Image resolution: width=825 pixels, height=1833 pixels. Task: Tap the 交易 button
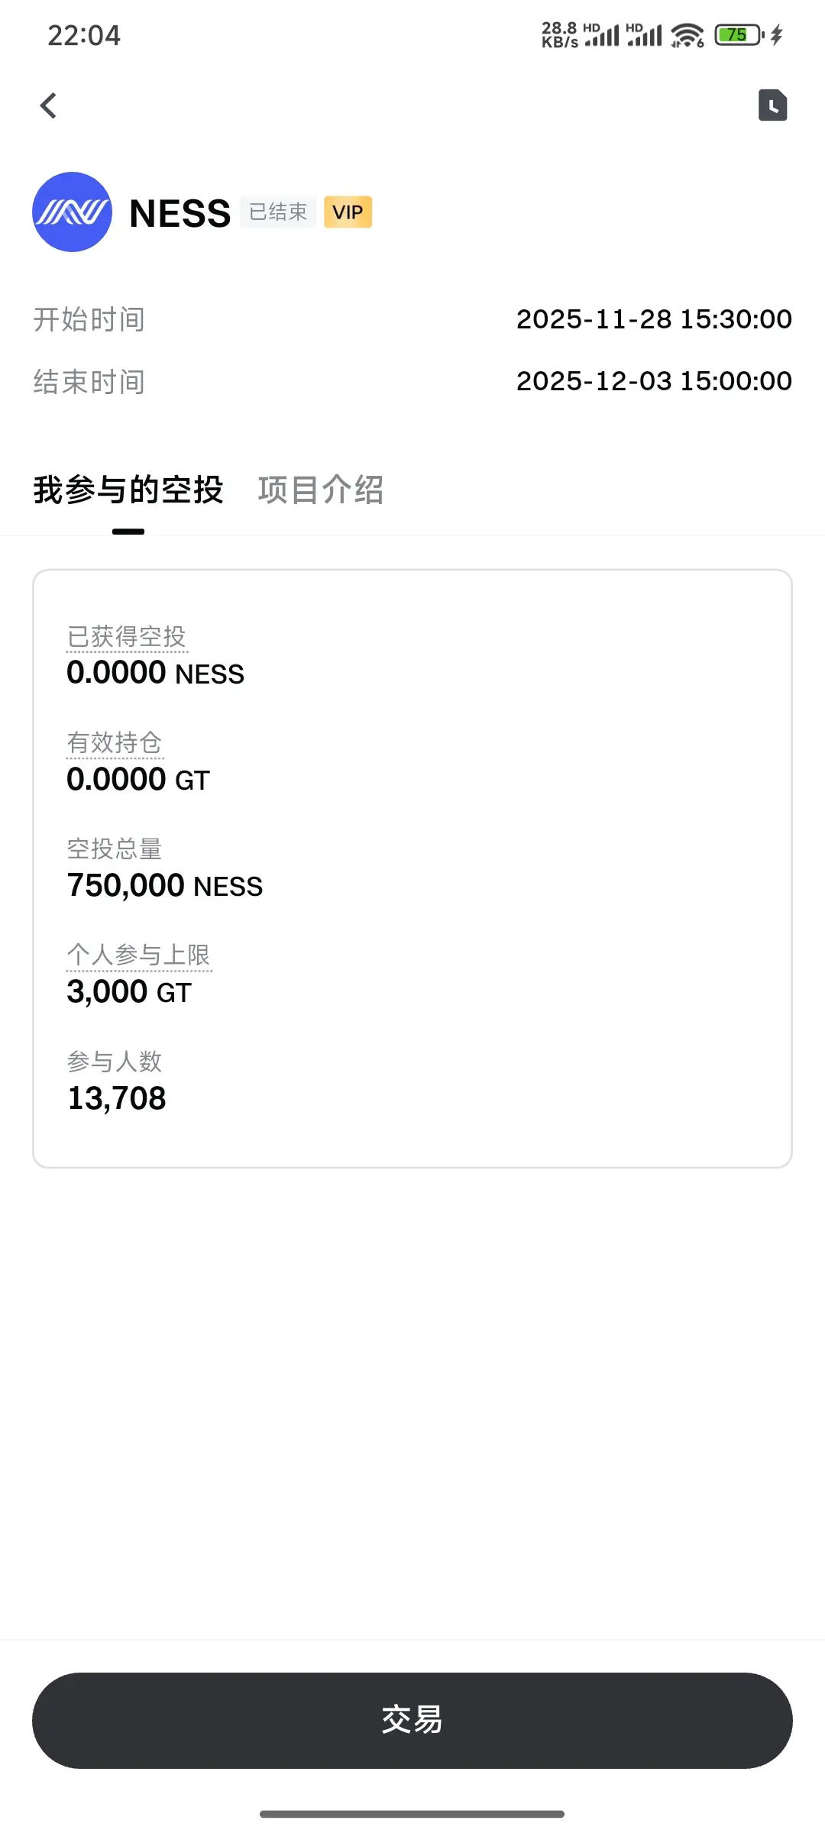412,1720
